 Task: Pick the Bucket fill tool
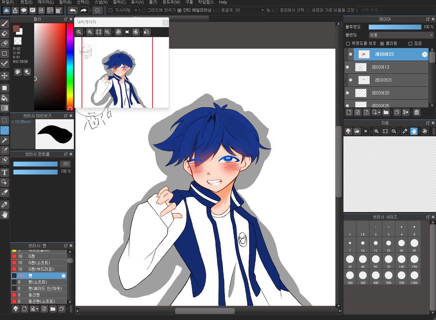[5, 98]
